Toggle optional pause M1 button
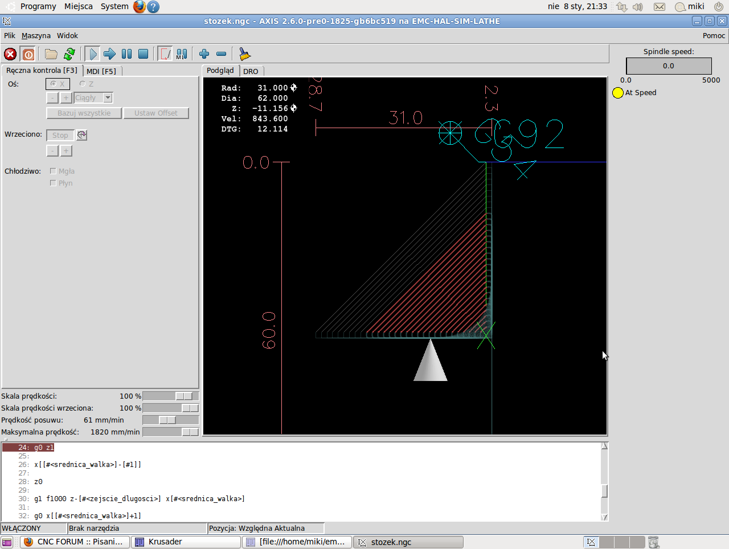This screenshot has height=549, width=729. pyautogui.click(x=182, y=54)
